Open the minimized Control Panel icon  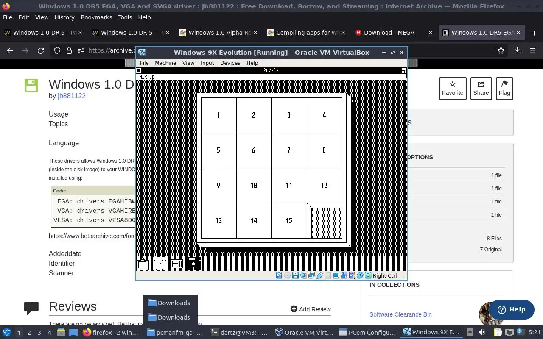click(176, 264)
